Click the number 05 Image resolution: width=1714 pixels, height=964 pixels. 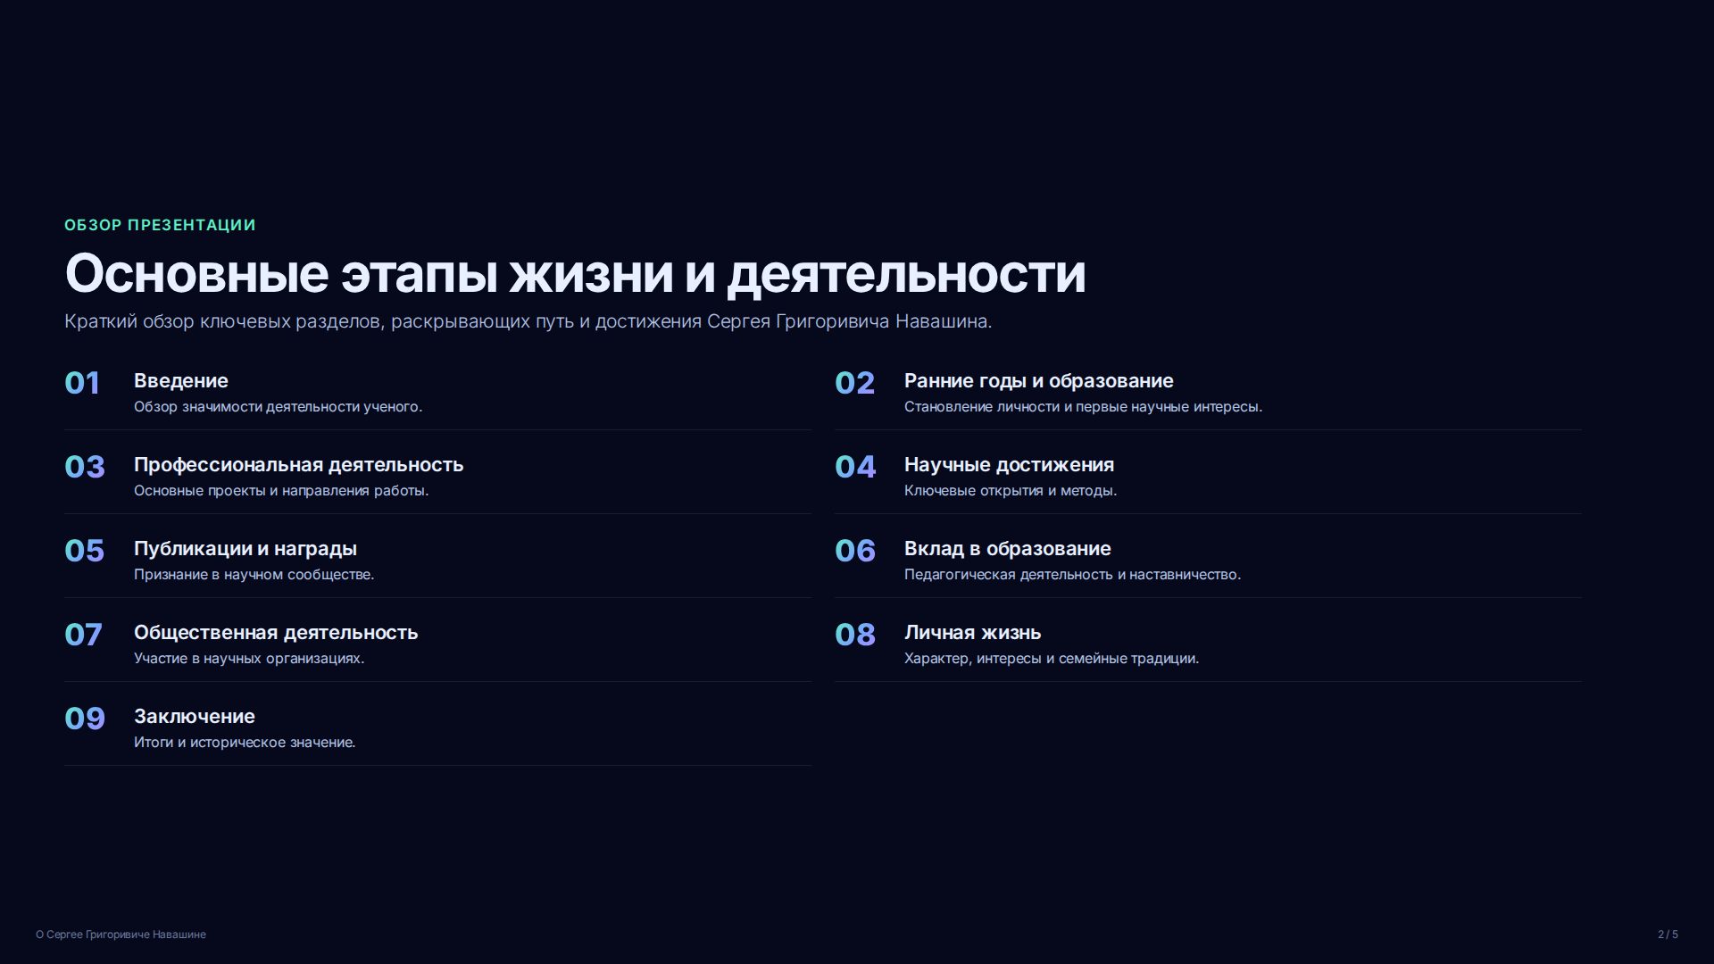point(85,551)
